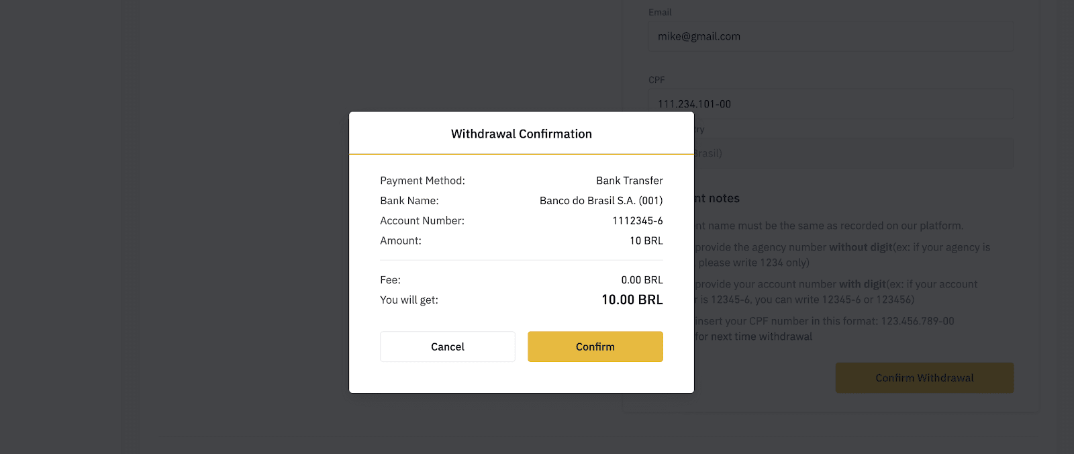Click the dimmed Confirm Withdrawal button behind dialog
This screenshot has width=1074, height=454.
coord(924,378)
